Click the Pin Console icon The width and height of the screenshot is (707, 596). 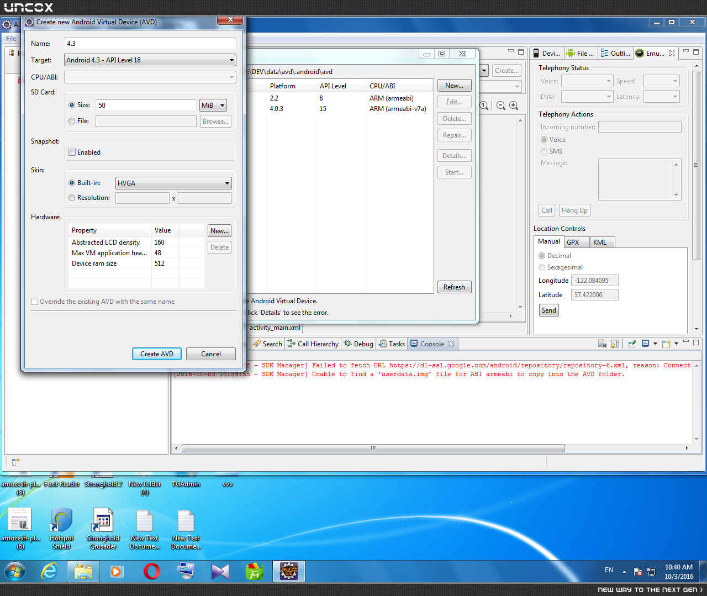coord(632,344)
